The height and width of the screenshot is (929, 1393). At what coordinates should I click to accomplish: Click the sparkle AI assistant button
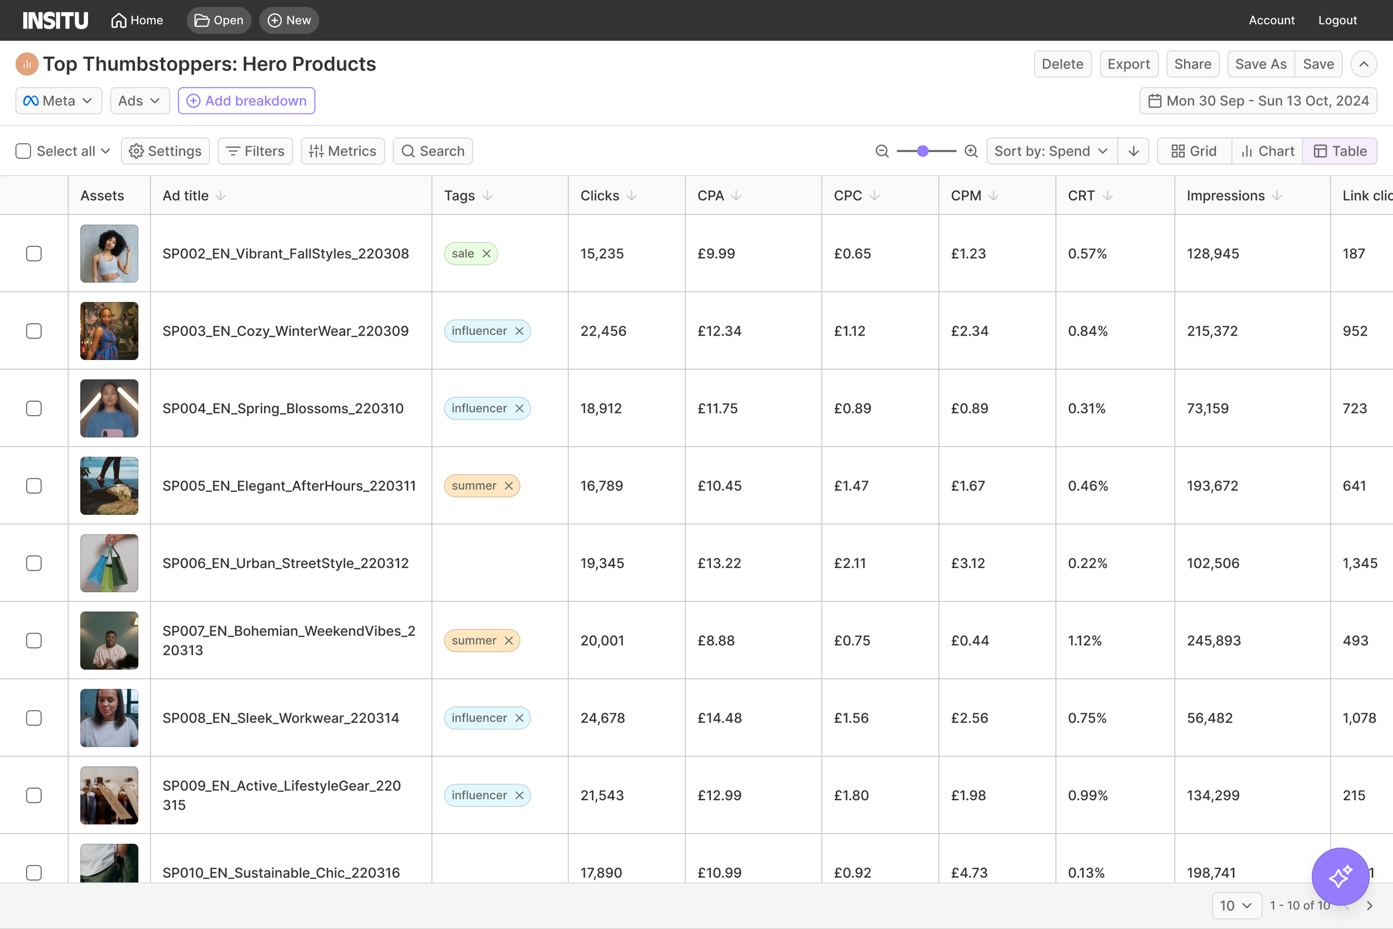(x=1340, y=876)
